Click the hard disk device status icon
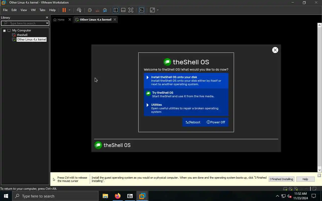Viewport: 322px width, 201px height. tap(285, 189)
